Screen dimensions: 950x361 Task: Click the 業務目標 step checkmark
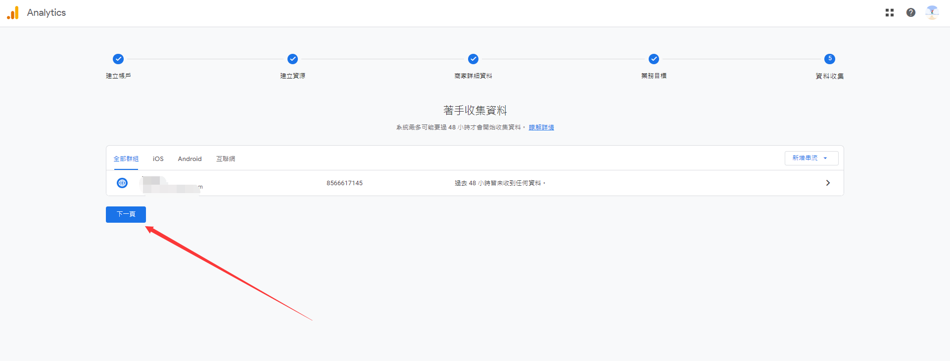(x=654, y=59)
